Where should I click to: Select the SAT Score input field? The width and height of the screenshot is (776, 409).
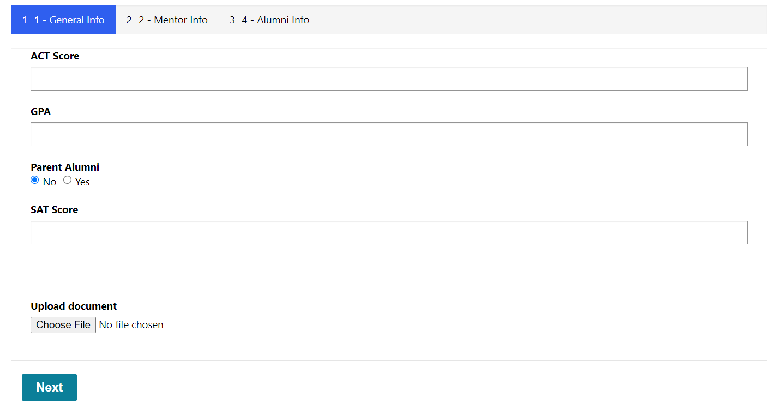click(x=389, y=232)
